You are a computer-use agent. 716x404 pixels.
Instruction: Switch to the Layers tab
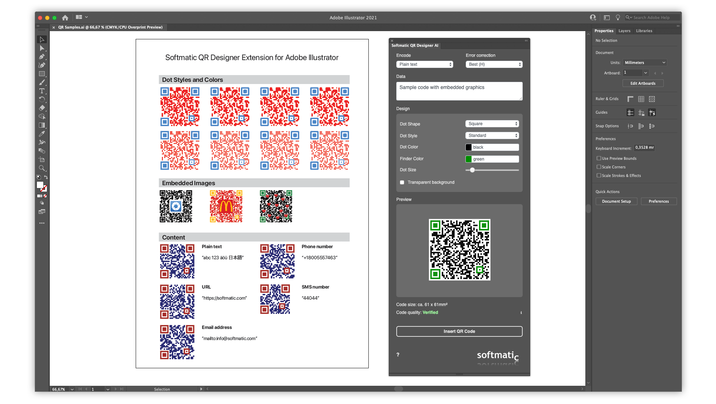point(624,31)
